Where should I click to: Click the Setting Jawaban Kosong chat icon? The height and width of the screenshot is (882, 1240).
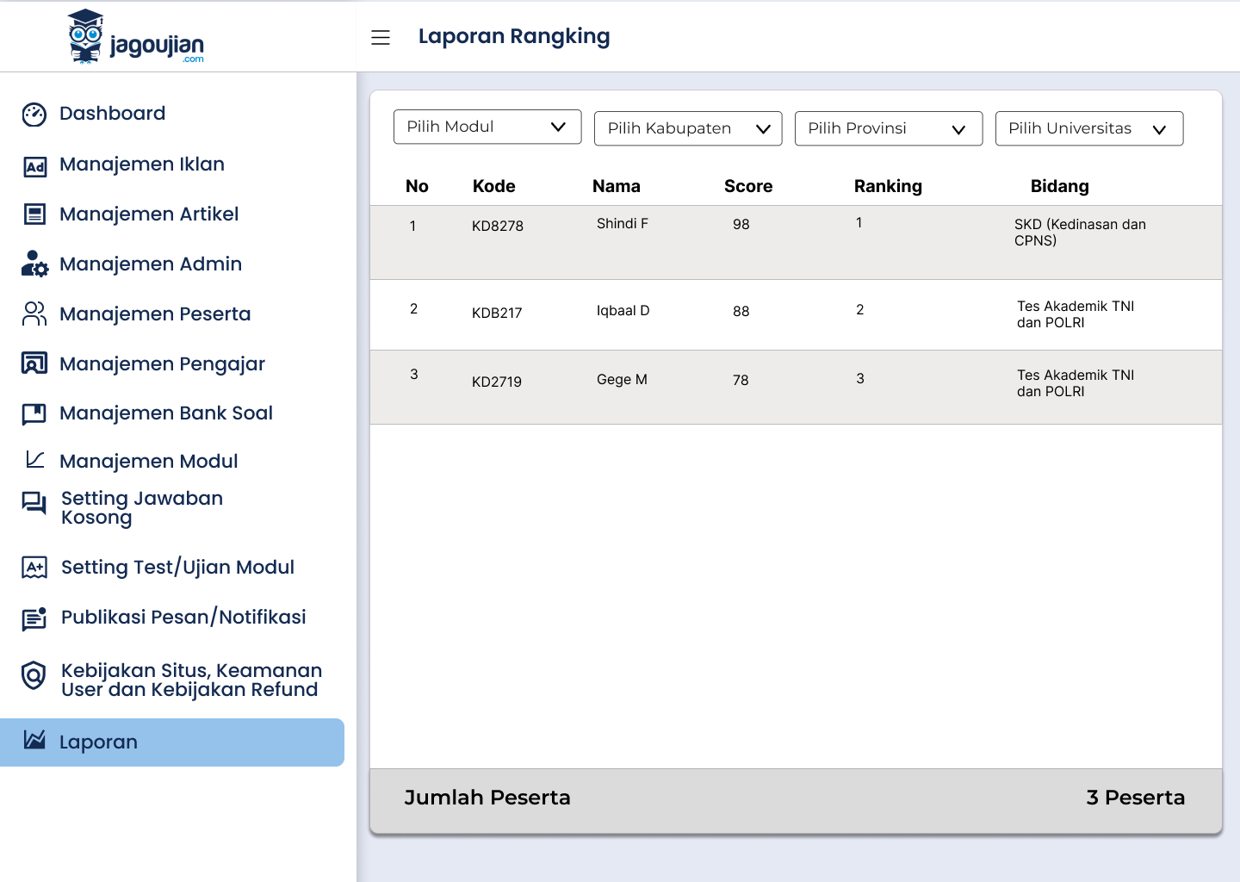tap(34, 503)
